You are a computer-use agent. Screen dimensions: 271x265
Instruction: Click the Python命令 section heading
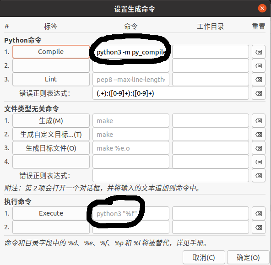[x=23, y=40]
